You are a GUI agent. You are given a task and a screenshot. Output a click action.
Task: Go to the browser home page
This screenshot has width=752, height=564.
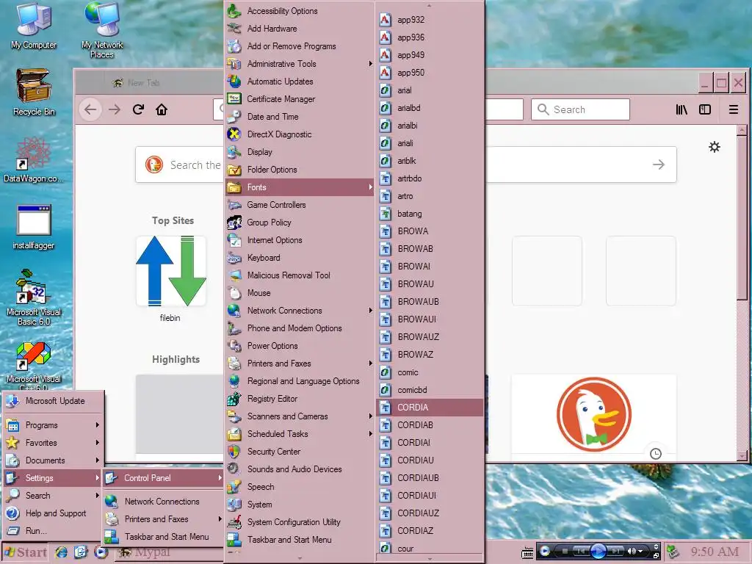[x=162, y=109]
